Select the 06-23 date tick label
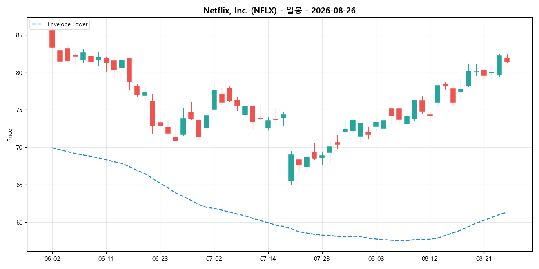Screen dimensions: 539x269 (x=160, y=259)
